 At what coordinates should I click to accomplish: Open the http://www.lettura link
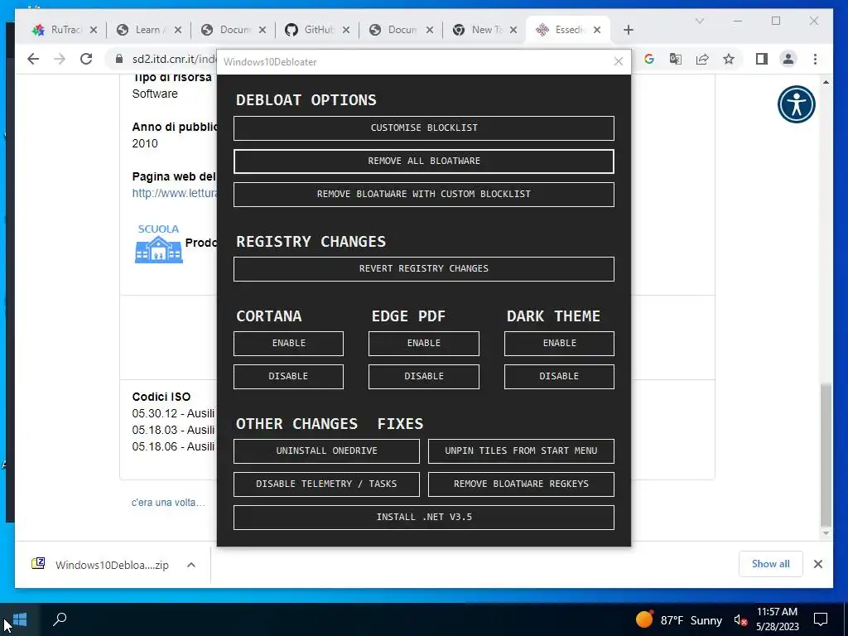pyautogui.click(x=174, y=193)
